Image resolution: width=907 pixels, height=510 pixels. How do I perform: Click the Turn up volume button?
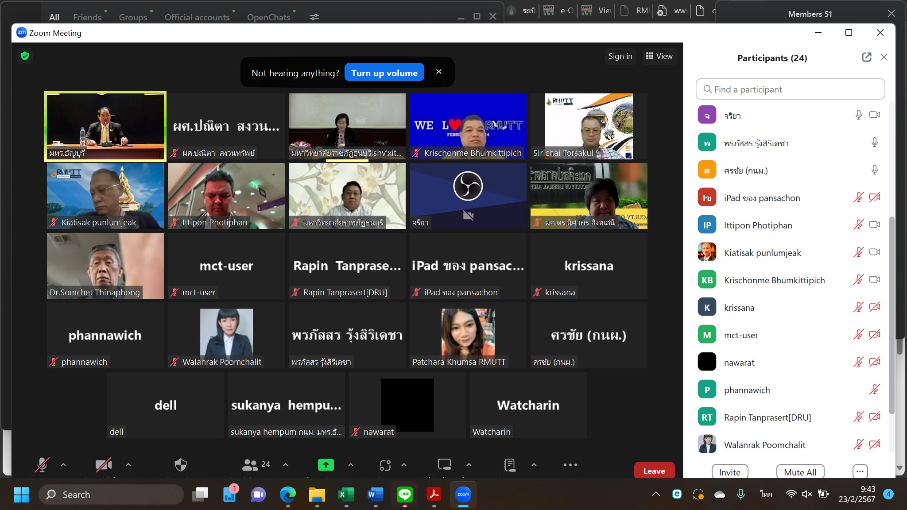tap(384, 73)
